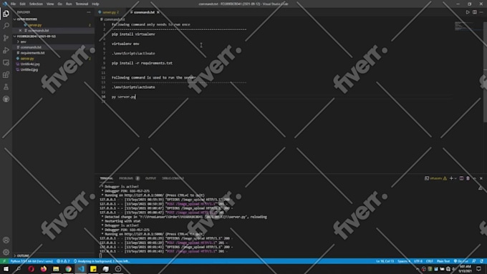Click the Windows Start button

click(x=6, y=269)
